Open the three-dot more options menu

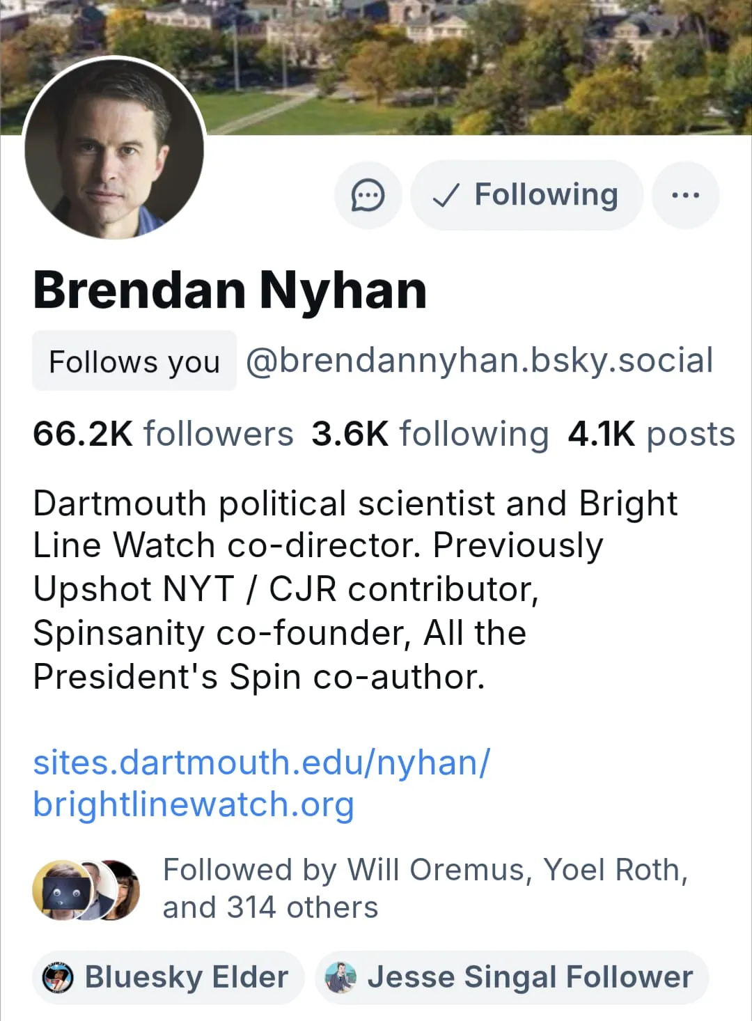(685, 195)
